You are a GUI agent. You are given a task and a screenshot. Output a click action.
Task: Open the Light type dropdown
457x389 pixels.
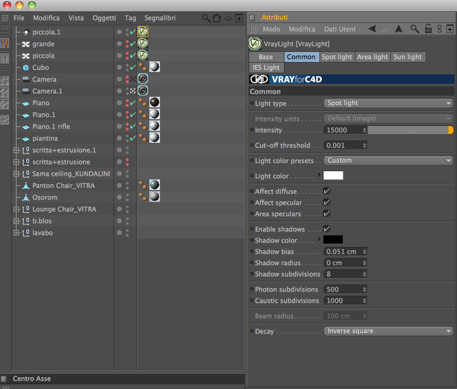coord(388,103)
